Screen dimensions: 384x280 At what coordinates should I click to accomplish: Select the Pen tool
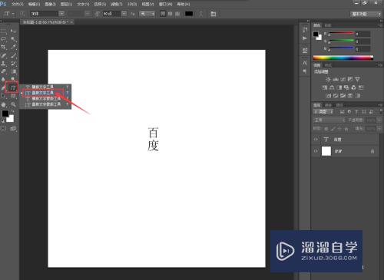[x=4, y=88]
